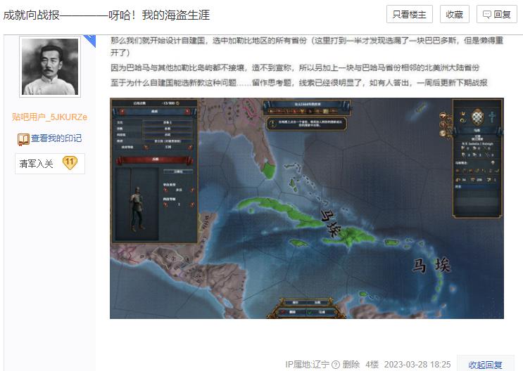Open the poster's avatar photo

tap(50, 67)
